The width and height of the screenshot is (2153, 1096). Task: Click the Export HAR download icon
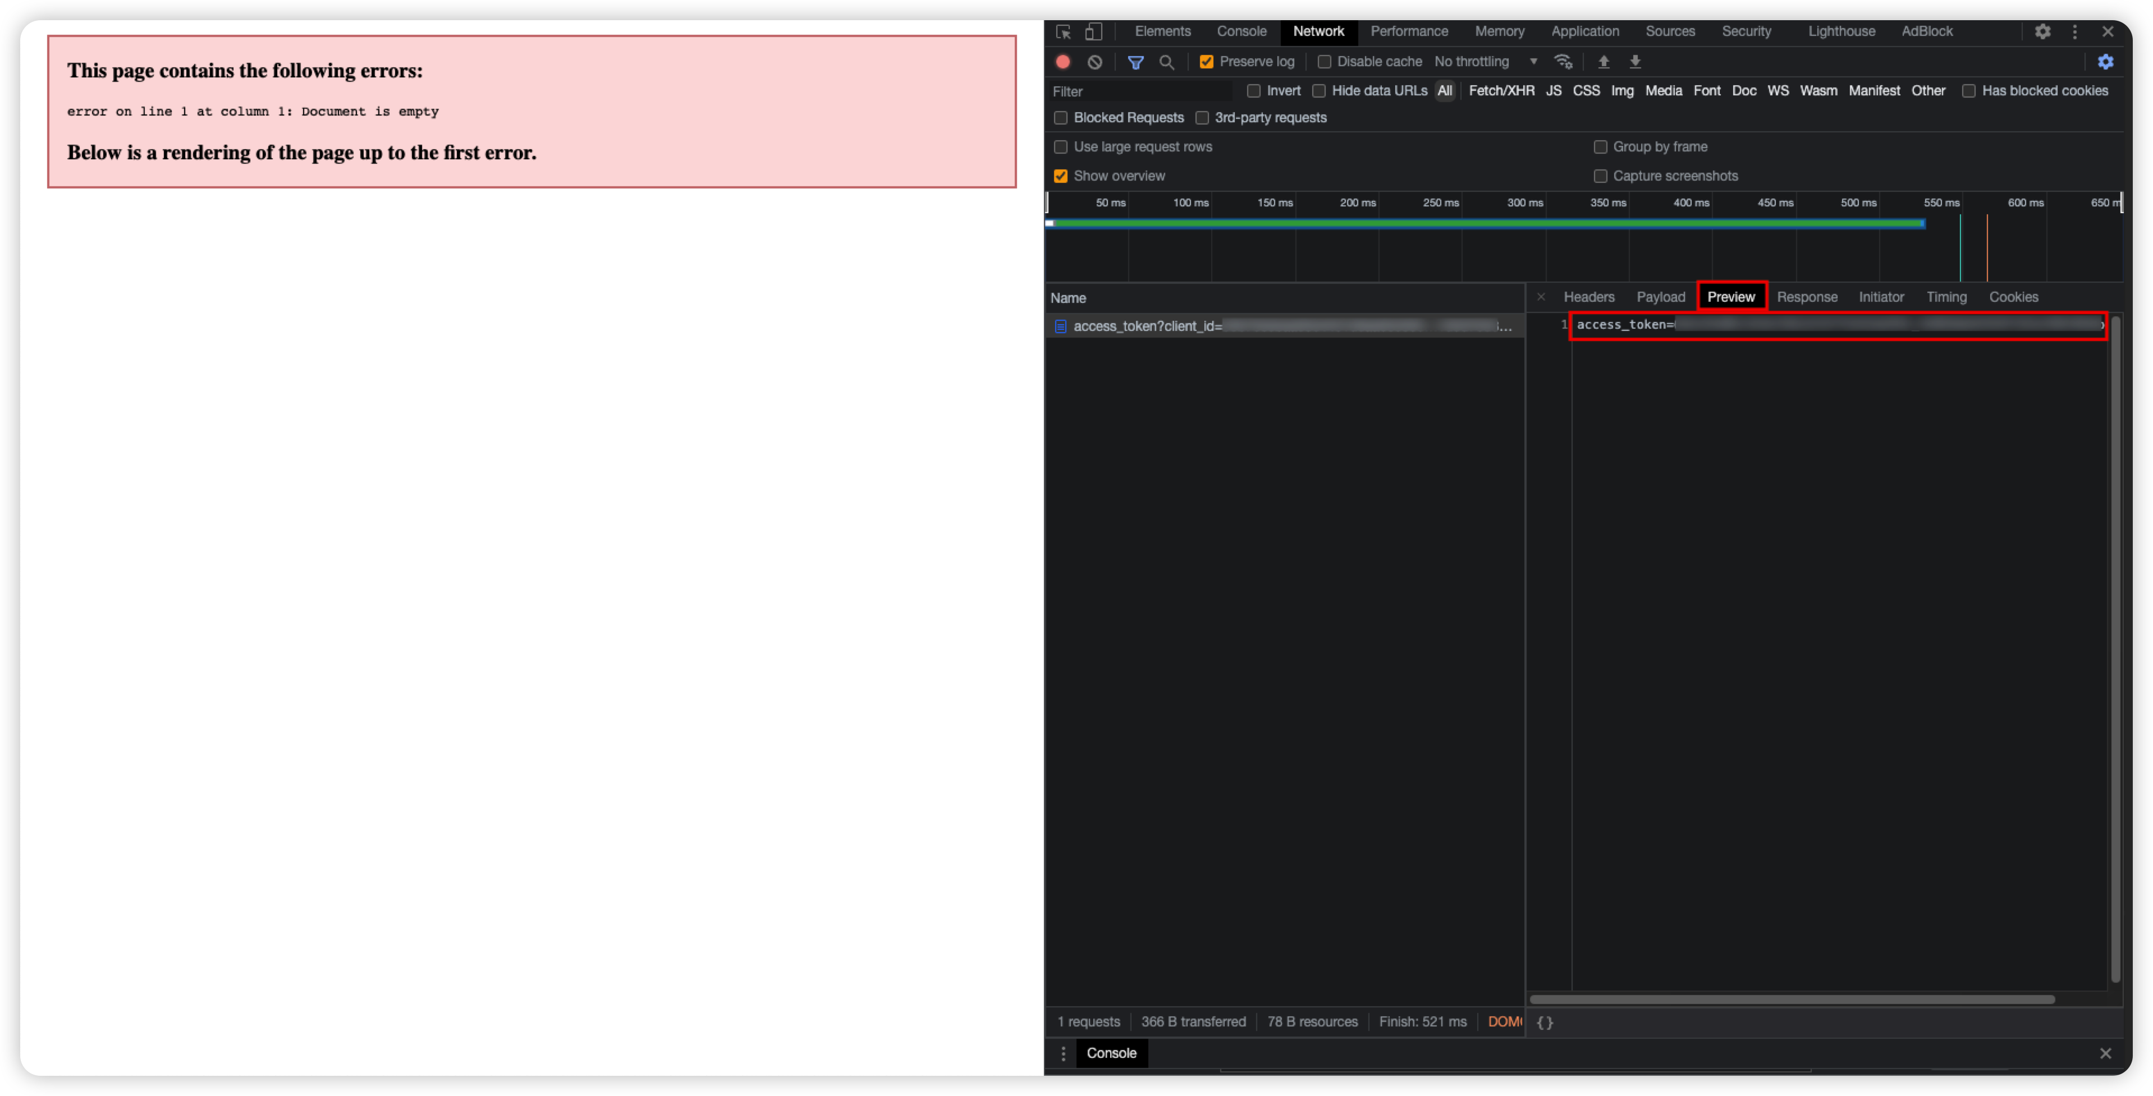(1635, 62)
